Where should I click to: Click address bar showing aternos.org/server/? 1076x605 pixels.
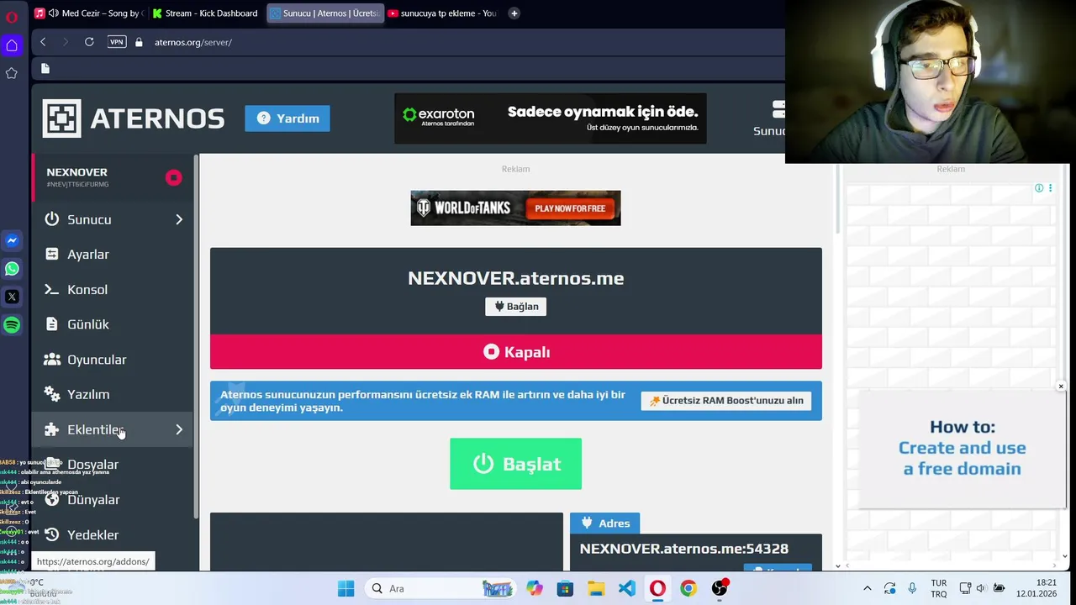tap(193, 42)
